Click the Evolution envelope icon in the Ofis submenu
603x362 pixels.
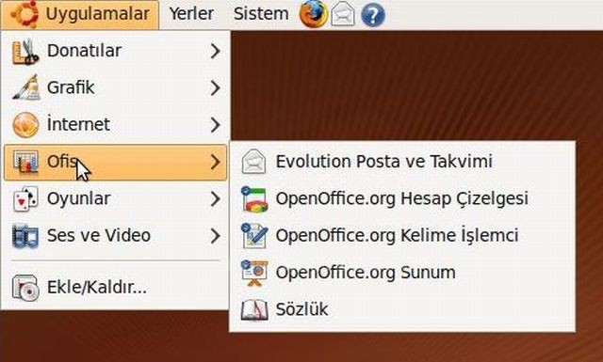click(x=253, y=162)
